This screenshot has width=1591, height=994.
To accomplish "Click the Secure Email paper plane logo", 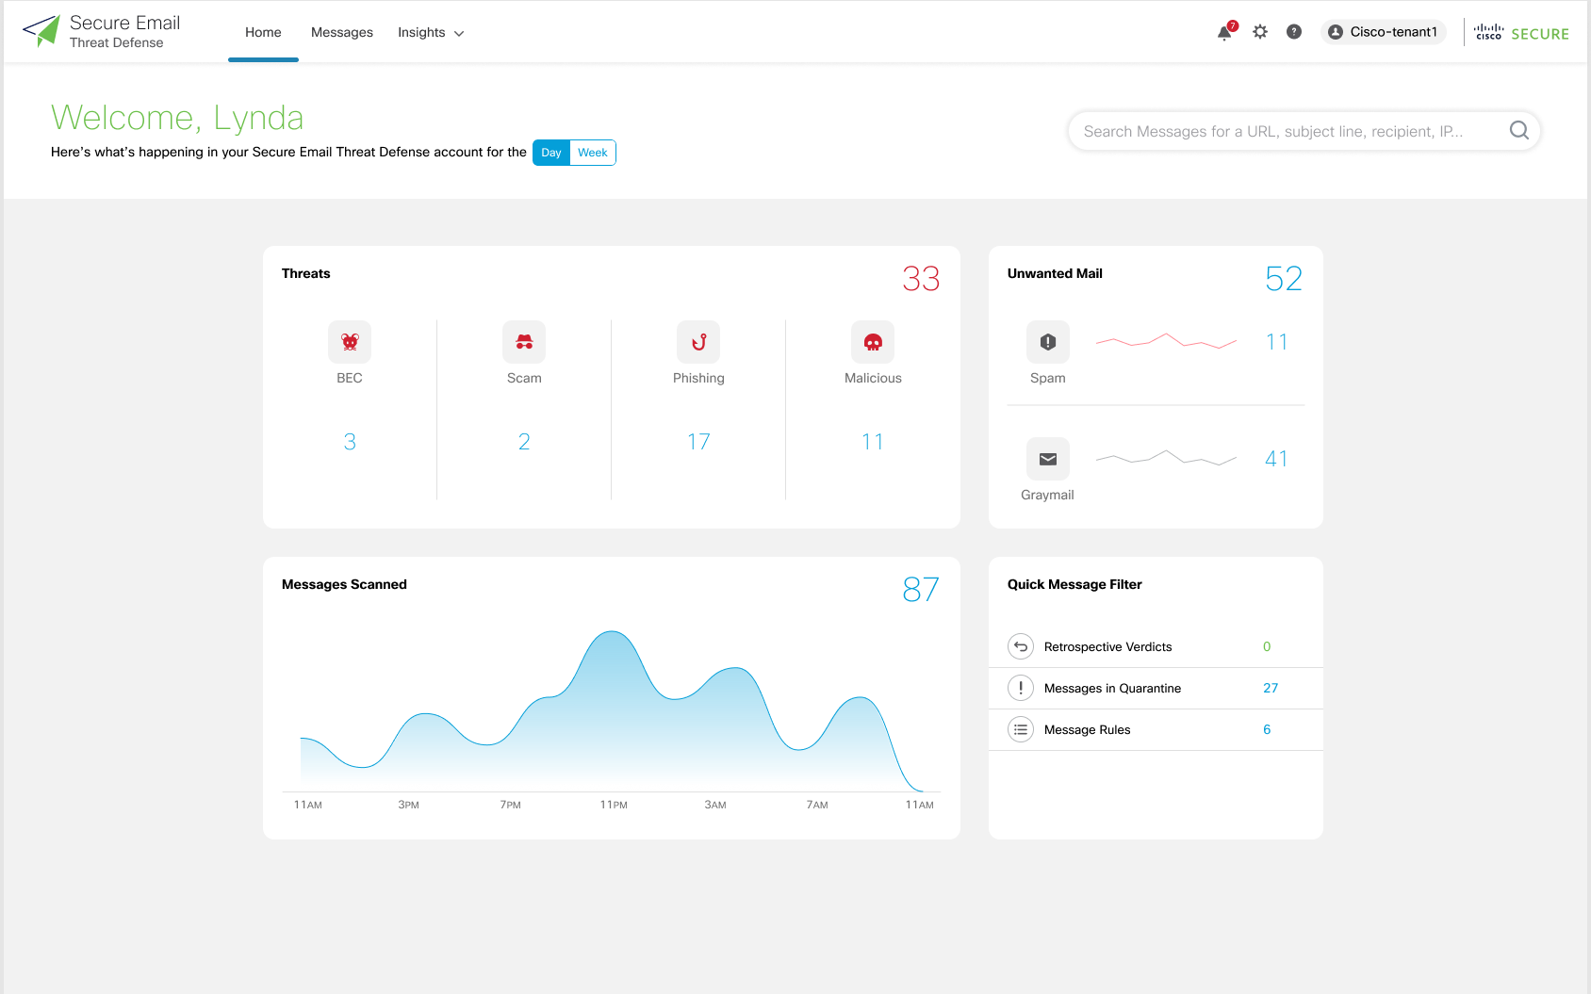I will click(x=41, y=31).
